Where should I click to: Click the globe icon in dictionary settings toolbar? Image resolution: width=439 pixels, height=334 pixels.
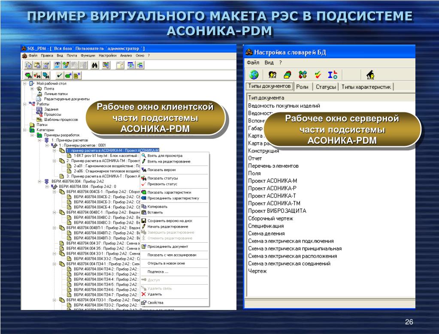[x=254, y=75]
